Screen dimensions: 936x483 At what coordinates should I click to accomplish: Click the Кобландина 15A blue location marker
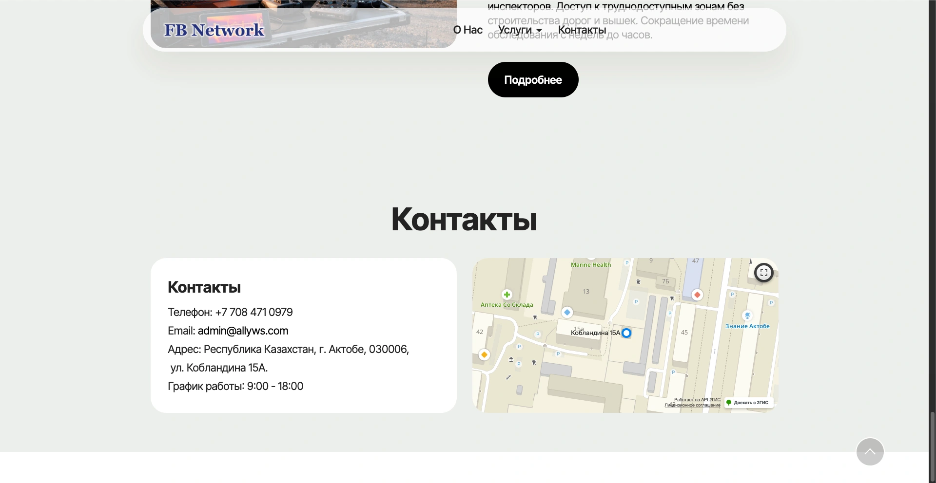[626, 333]
